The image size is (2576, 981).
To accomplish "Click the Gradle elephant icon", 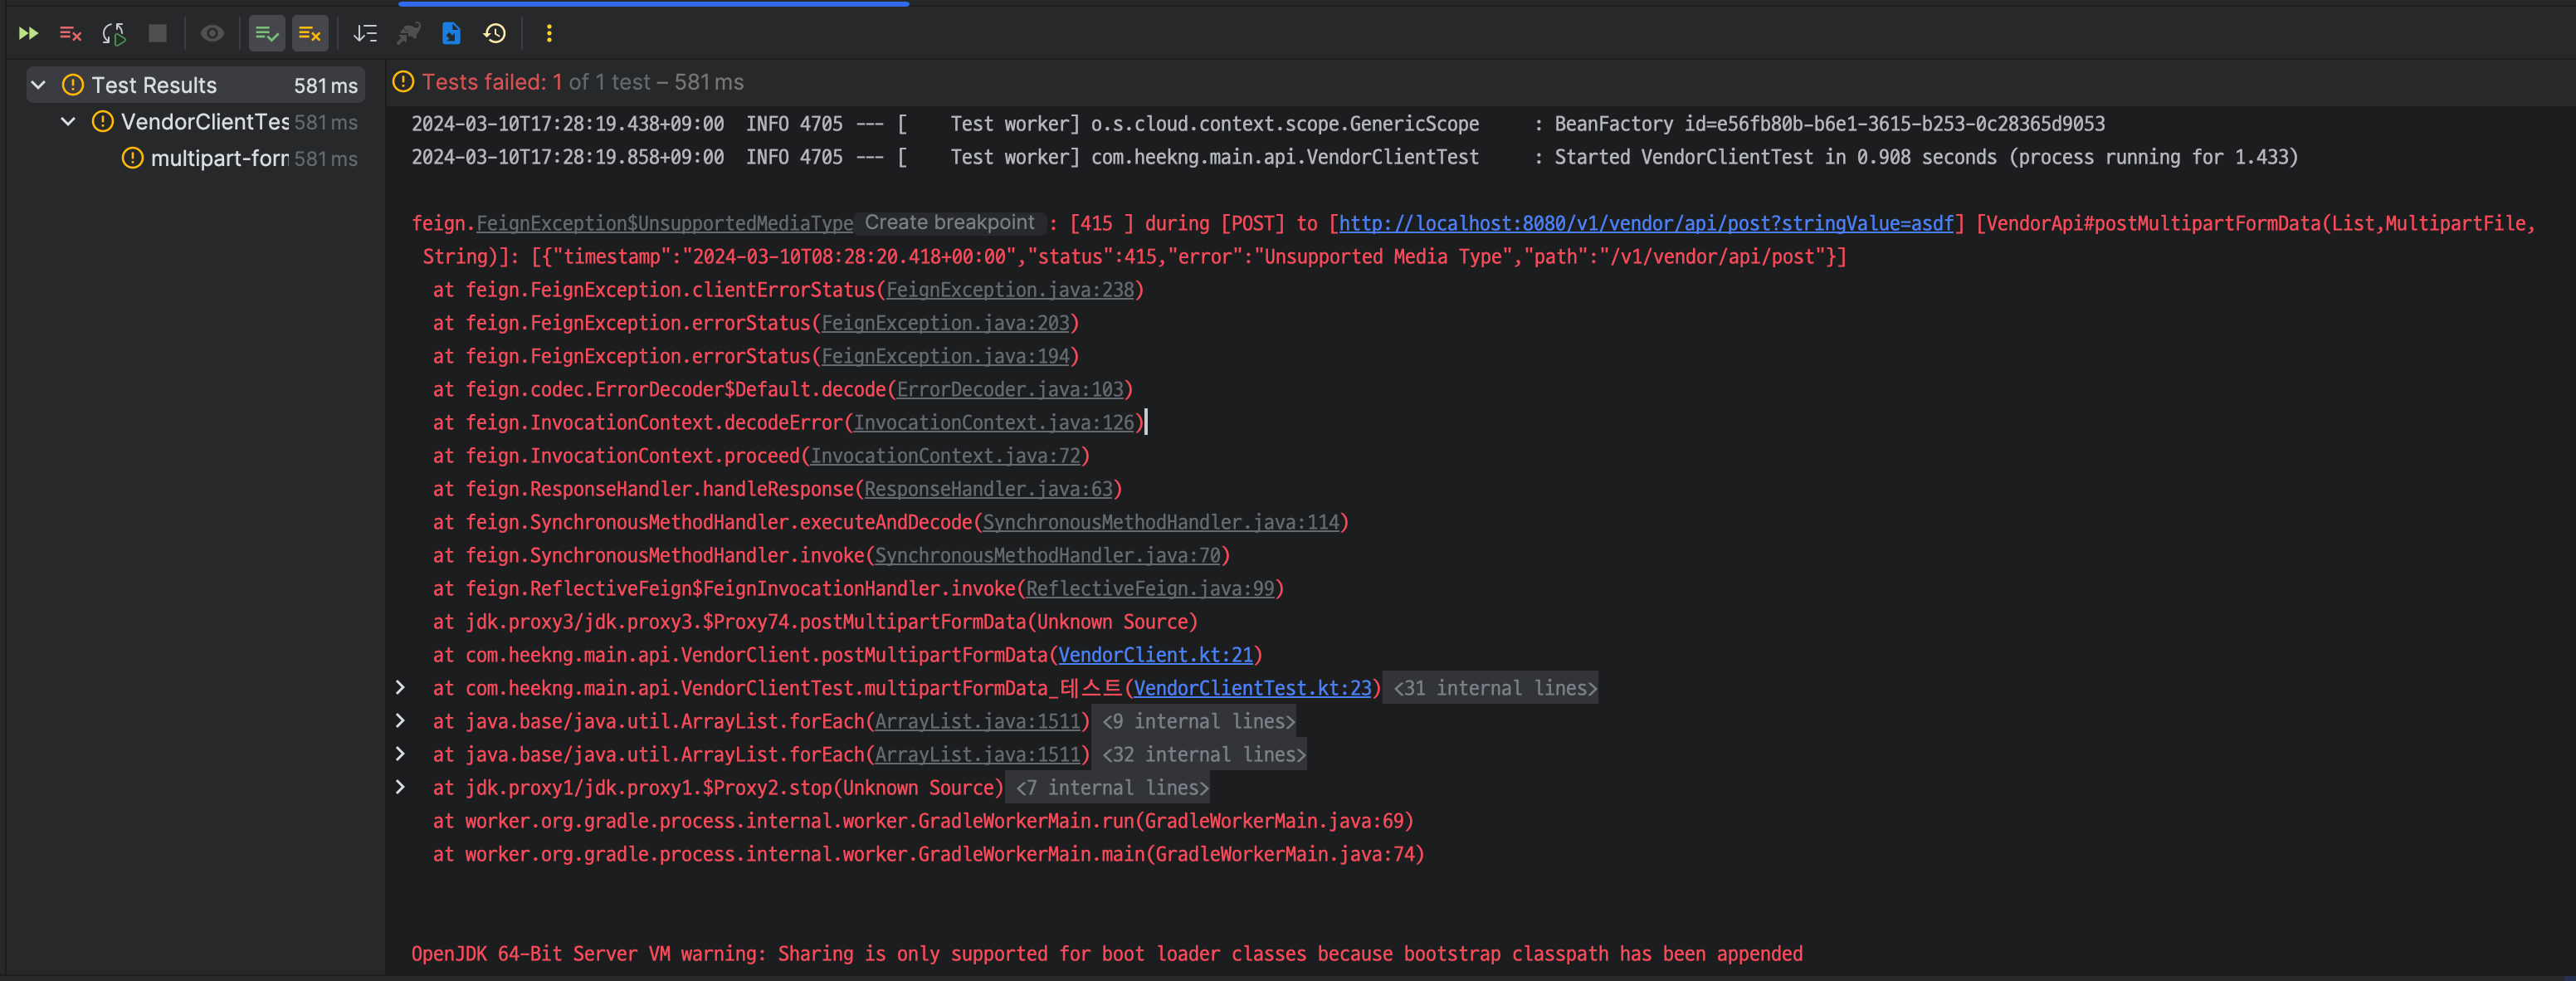I will tap(408, 33).
